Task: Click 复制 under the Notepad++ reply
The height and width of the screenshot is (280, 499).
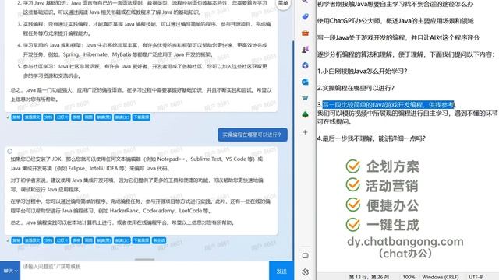Action: tap(16, 240)
